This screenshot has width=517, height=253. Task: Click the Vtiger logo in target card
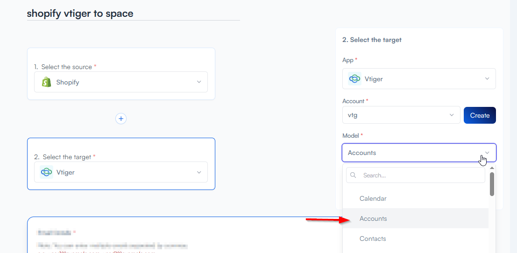[46, 172]
